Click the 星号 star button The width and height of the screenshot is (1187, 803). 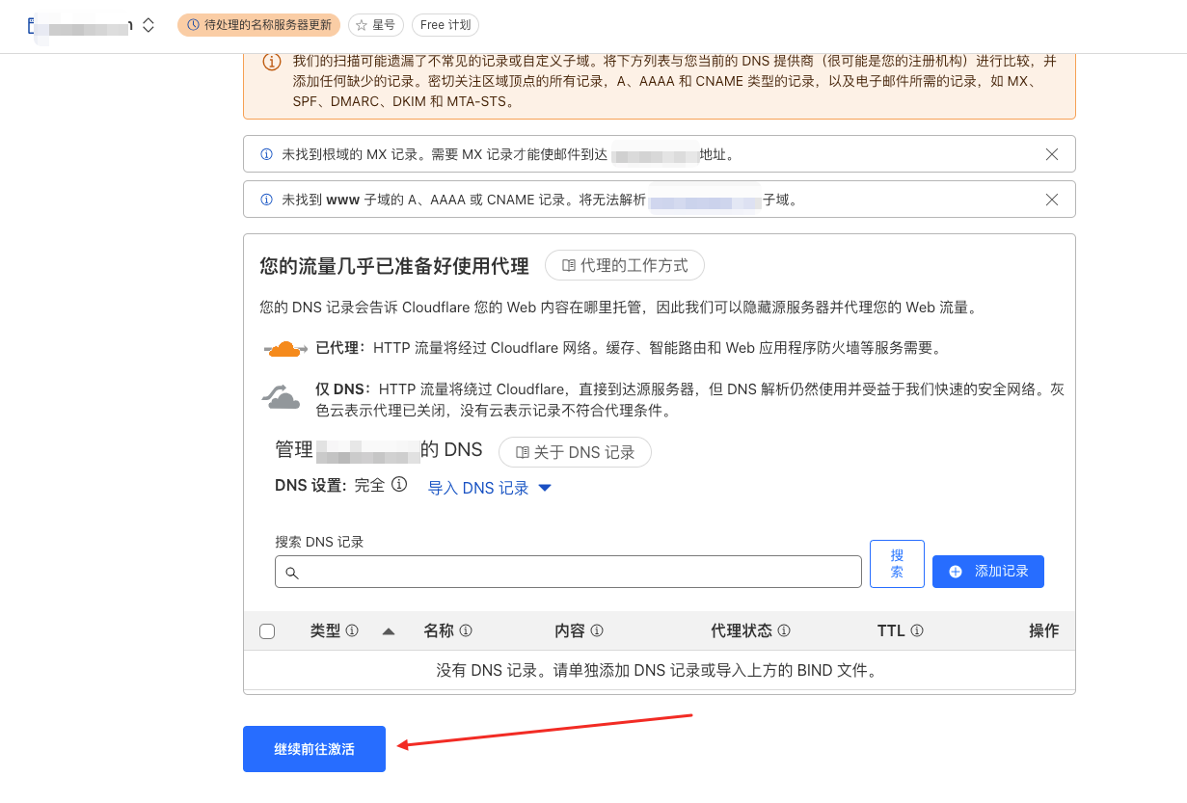[376, 25]
